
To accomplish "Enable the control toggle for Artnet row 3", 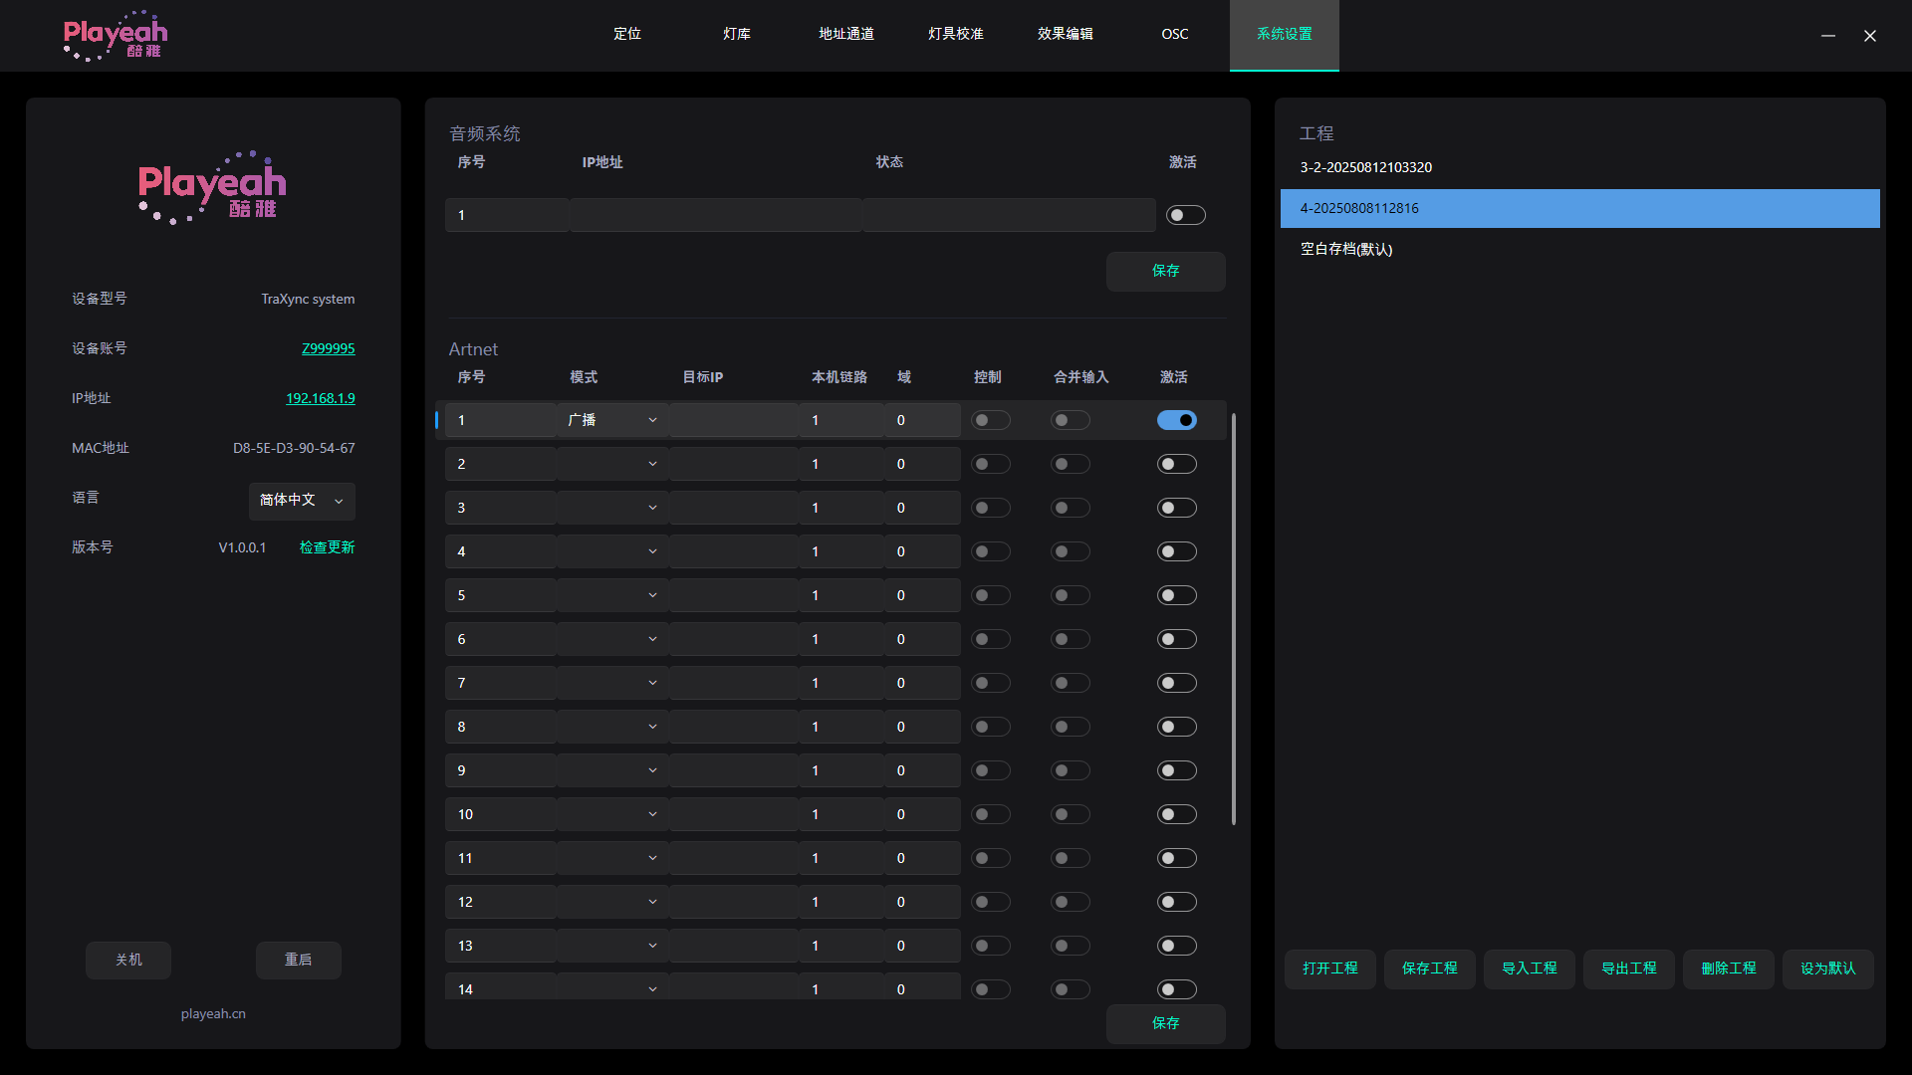I will (x=990, y=508).
